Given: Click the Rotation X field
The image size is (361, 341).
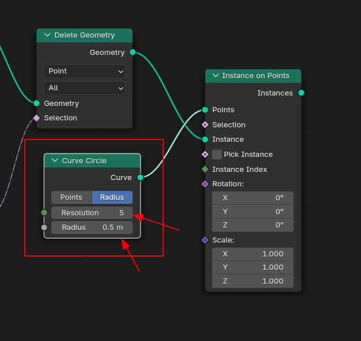Looking at the screenshot, I should pyautogui.click(x=253, y=198).
